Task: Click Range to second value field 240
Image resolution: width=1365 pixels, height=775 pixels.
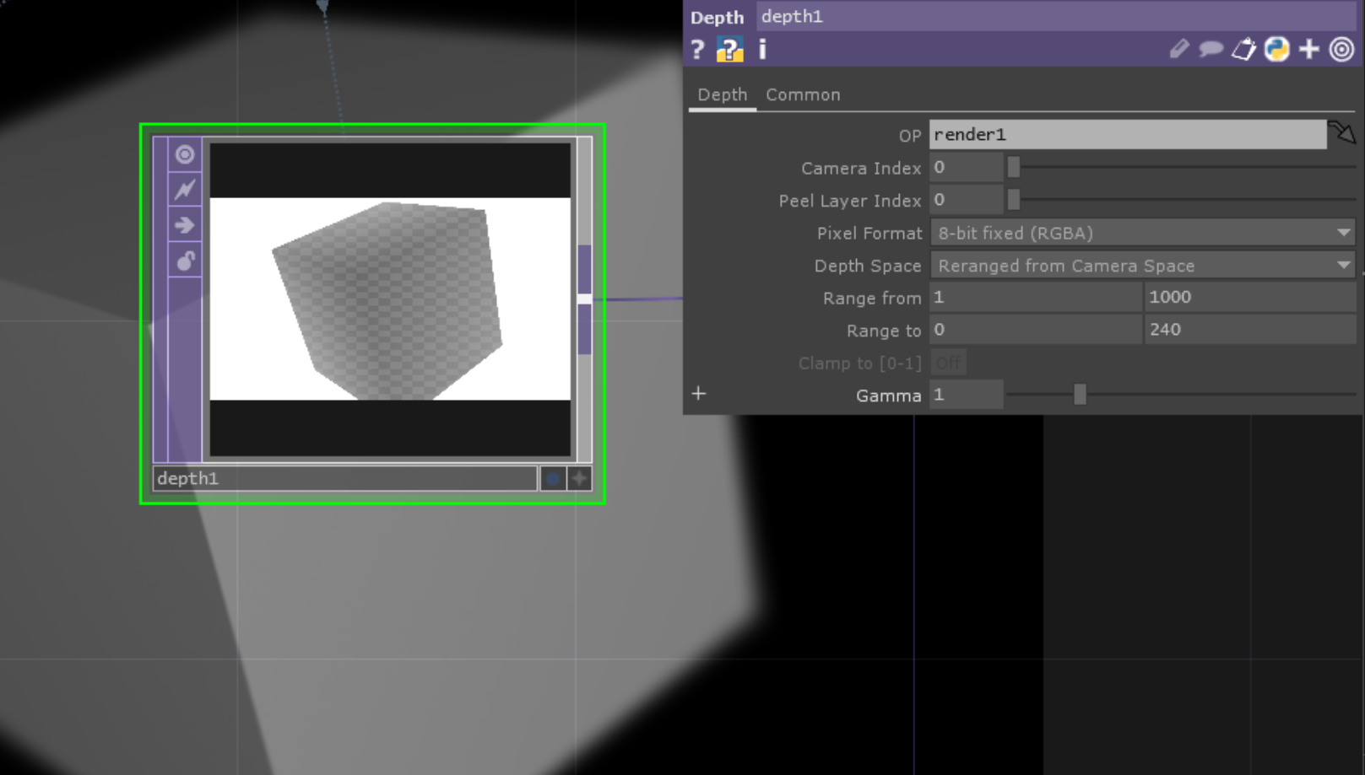Action: pos(1250,330)
